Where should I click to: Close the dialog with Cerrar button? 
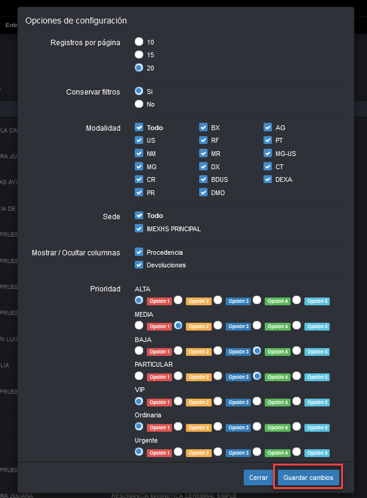tap(258, 478)
